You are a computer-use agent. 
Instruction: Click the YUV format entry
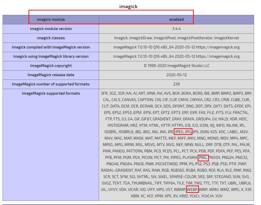pos(219,196)
